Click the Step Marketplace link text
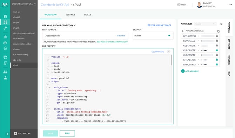Viewport: 235px width, 138px height. coord(161,26)
